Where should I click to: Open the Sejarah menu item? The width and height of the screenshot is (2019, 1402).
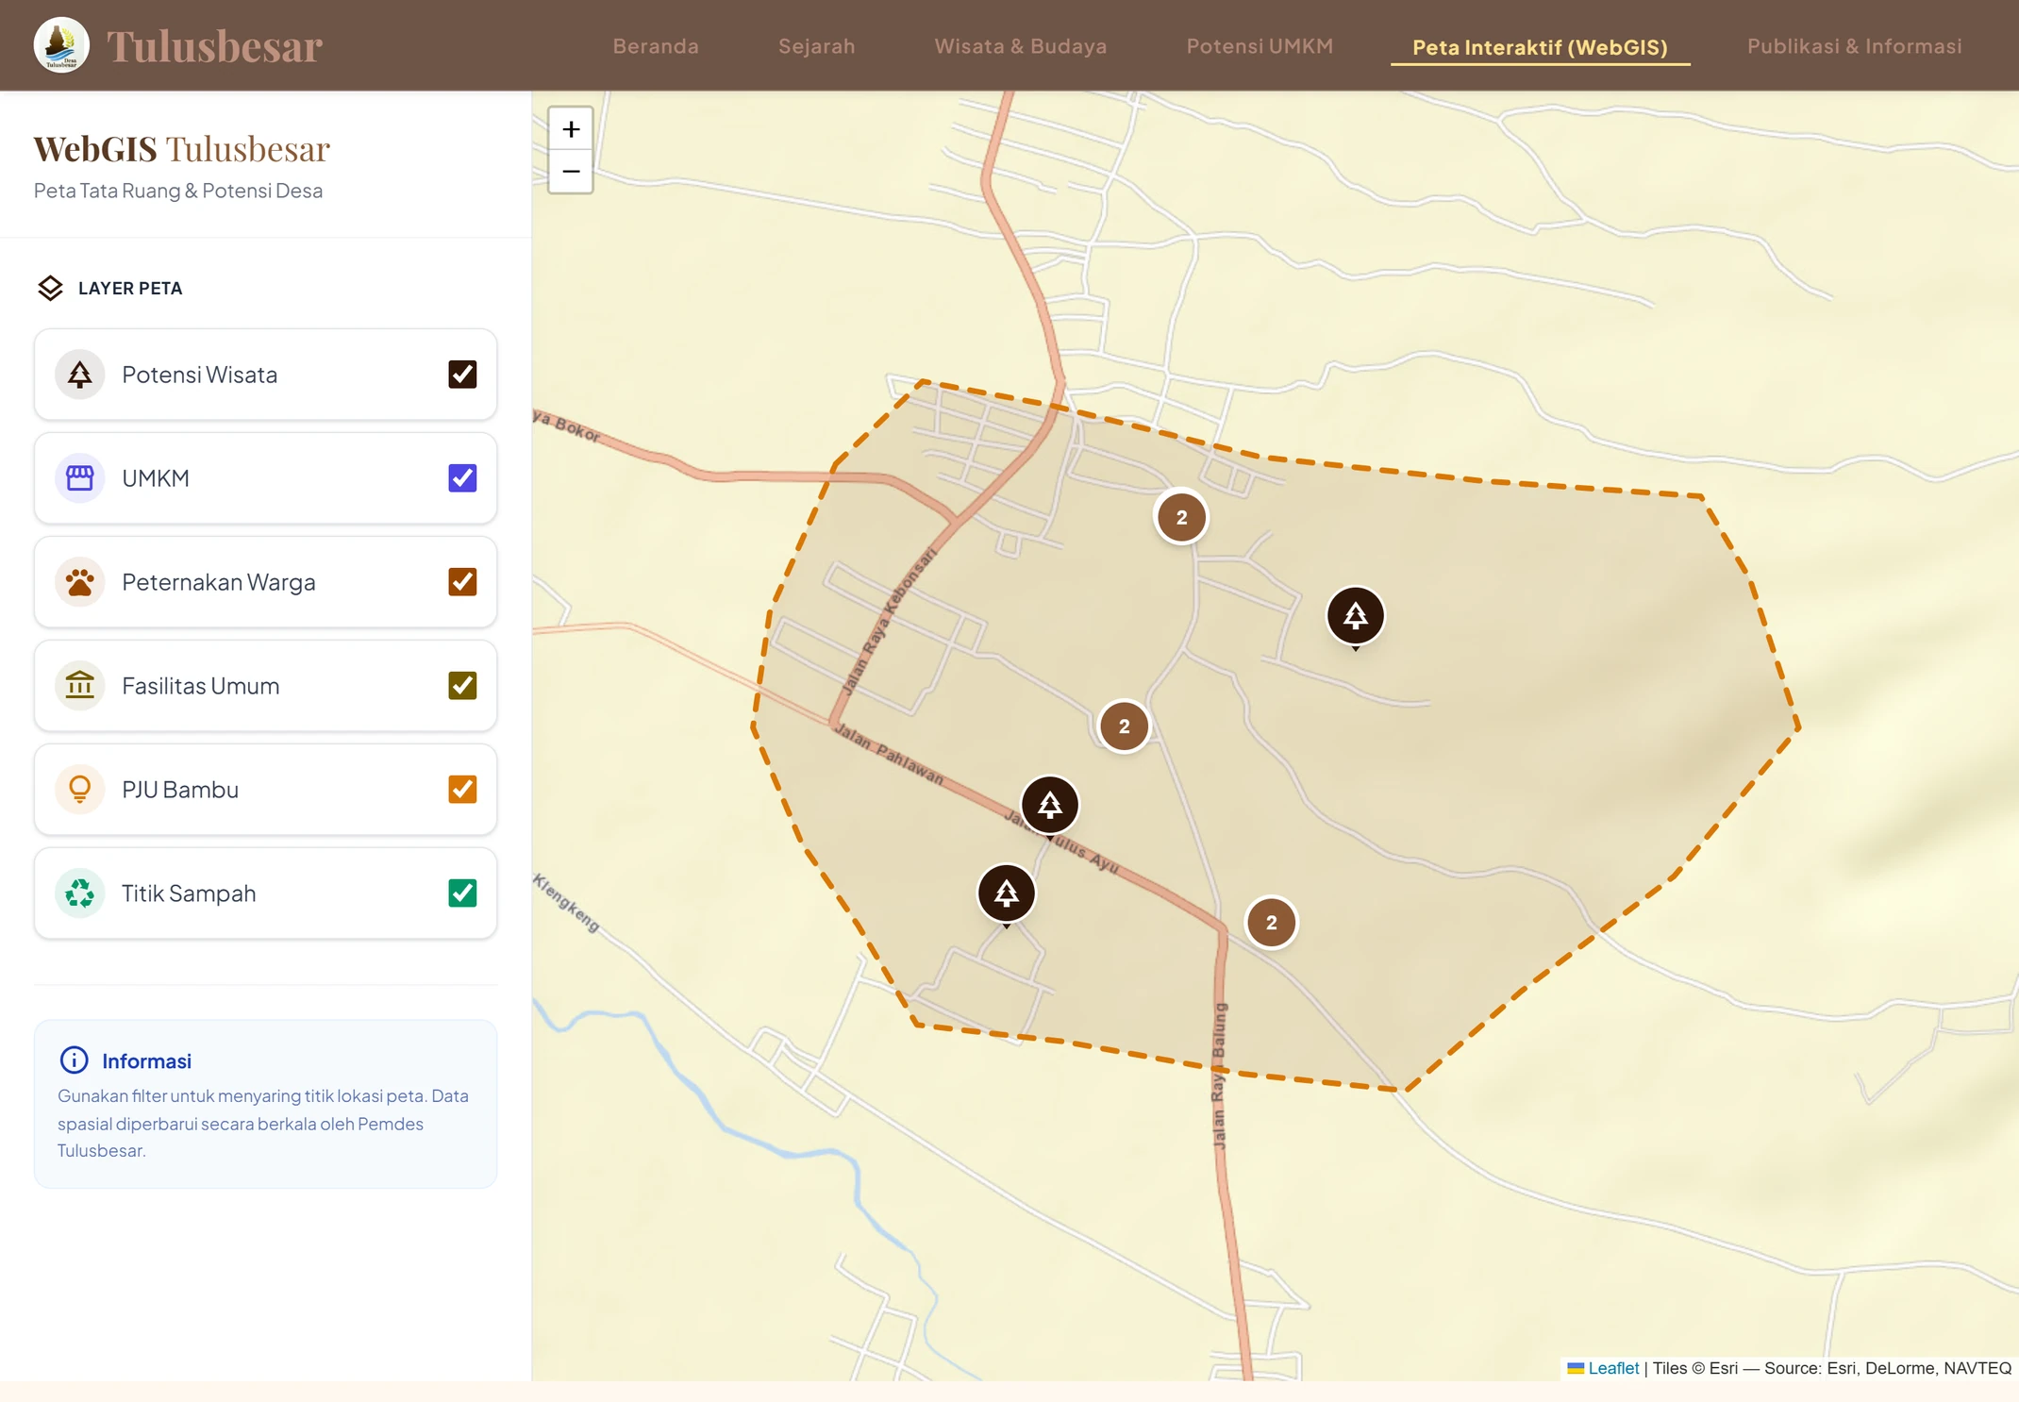(x=816, y=46)
